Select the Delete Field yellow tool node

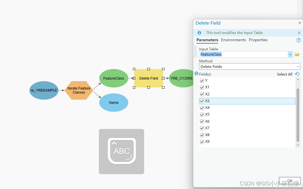click(x=149, y=78)
